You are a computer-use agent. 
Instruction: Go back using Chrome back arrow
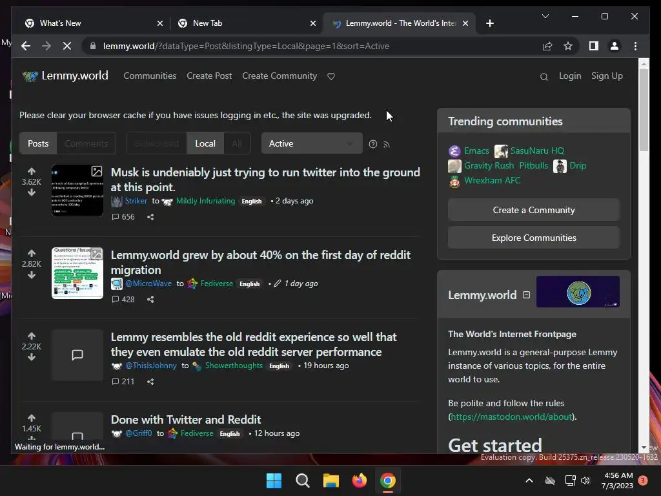(x=26, y=46)
